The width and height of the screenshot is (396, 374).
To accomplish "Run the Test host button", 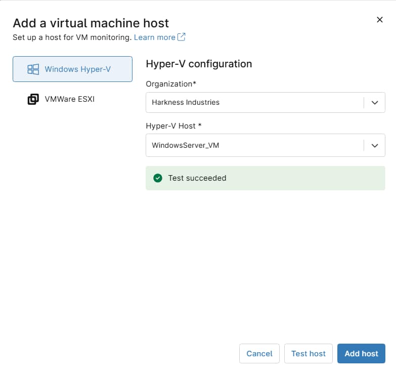I will pos(309,353).
